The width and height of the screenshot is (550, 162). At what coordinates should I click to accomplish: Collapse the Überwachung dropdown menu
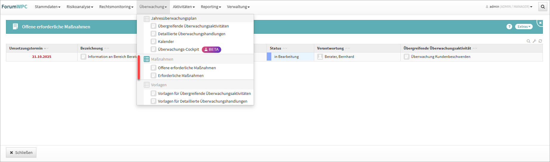coord(153,7)
